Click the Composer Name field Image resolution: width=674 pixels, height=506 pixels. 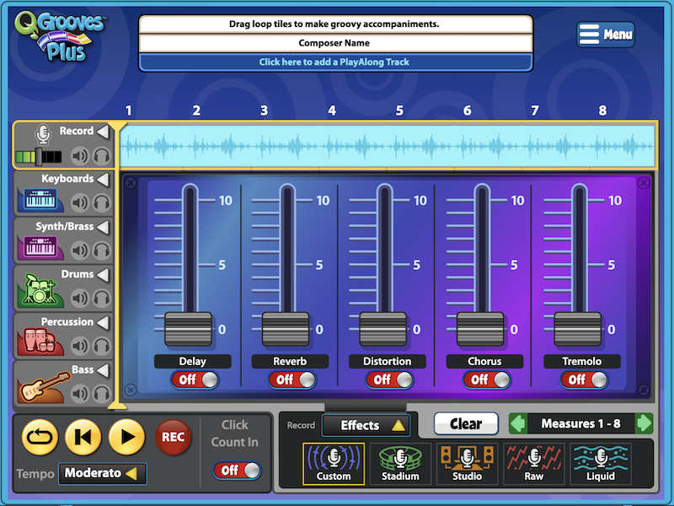coord(335,43)
